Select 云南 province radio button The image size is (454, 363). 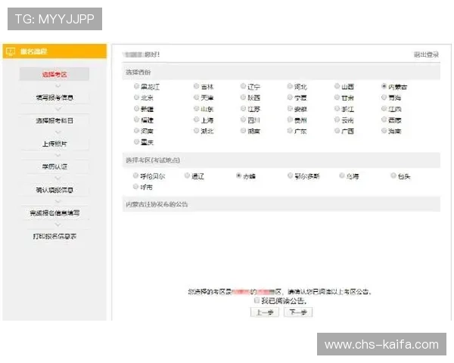[337, 119]
